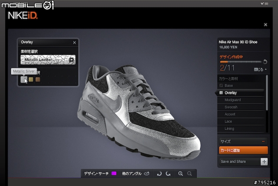This screenshot has width=278, height=186.
Task: Rotate the shoe with the left rotate arrow icon
Action: tap(159, 174)
